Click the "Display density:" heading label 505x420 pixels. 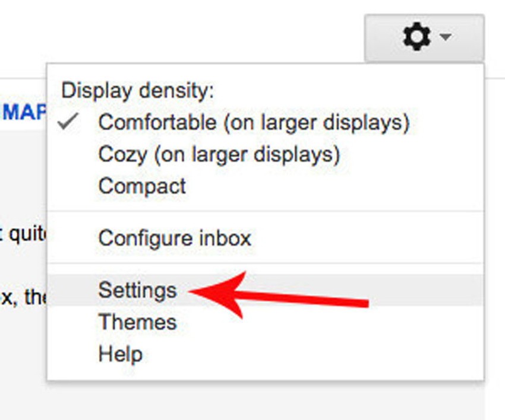137,91
